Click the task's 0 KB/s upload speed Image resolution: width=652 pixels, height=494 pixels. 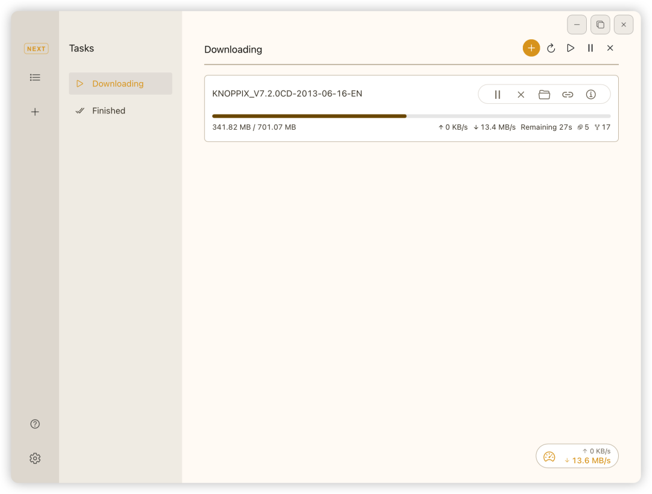[x=453, y=127]
